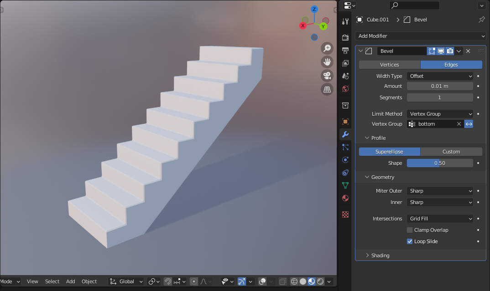Select the Custom profile option
This screenshot has width=490, height=291.
451,151
